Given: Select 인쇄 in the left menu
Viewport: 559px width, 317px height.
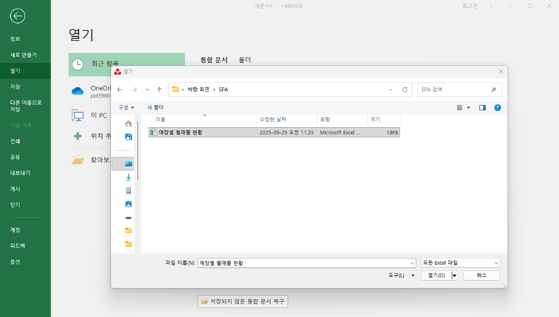Looking at the screenshot, I should 15,142.
